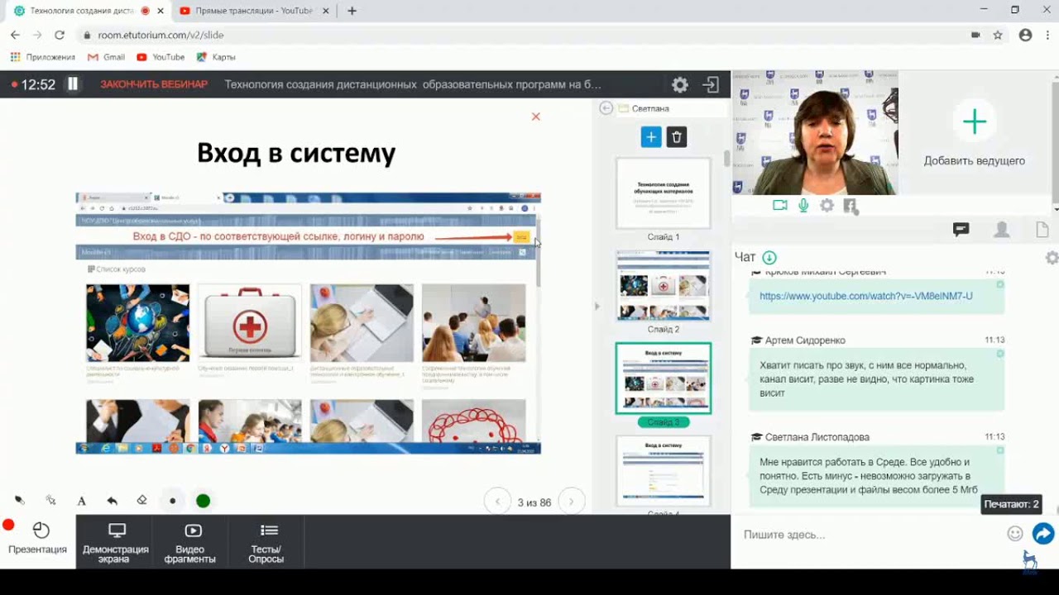Pause the webinar with the pause button

(73, 84)
